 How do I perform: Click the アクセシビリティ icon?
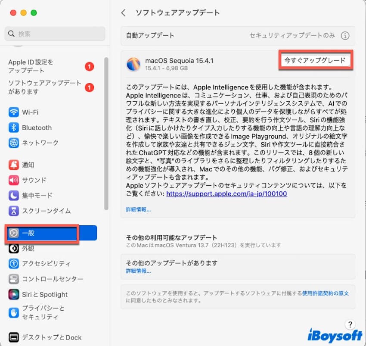tap(14, 264)
